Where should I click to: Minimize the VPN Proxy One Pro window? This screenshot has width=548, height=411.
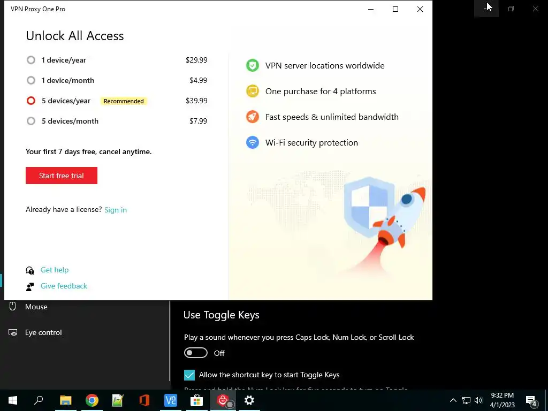click(371, 9)
